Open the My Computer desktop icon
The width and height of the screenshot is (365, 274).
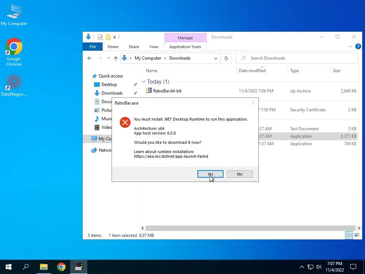[14, 15]
